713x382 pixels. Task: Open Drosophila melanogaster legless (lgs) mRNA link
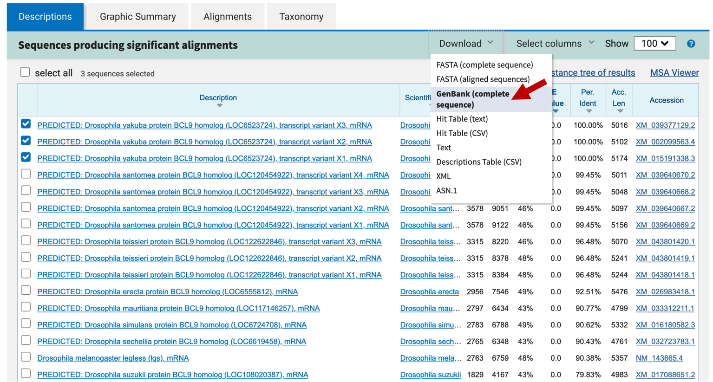click(x=113, y=358)
